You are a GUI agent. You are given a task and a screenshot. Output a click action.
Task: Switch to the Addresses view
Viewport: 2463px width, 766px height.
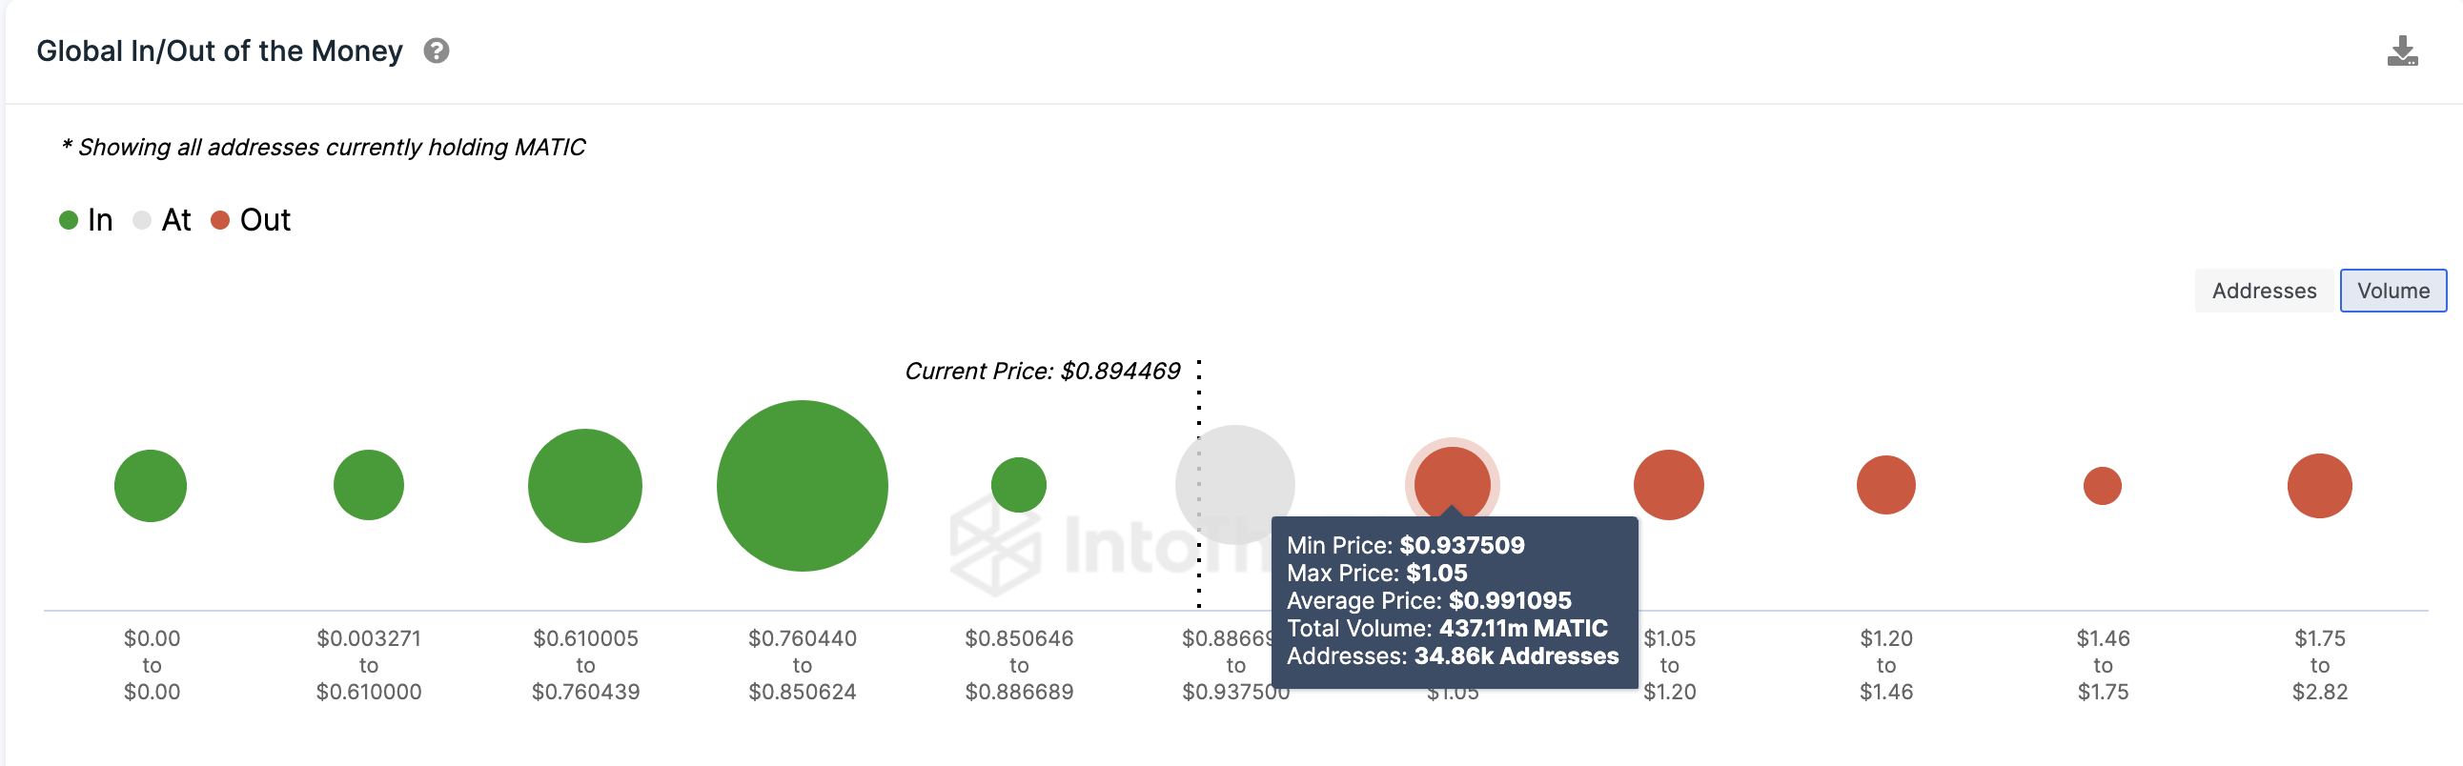2263,291
